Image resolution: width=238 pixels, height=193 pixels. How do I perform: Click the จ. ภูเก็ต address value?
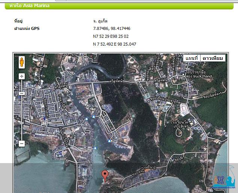(x=100, y=21)
